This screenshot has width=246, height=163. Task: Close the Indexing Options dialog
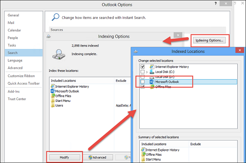(178, 35)
